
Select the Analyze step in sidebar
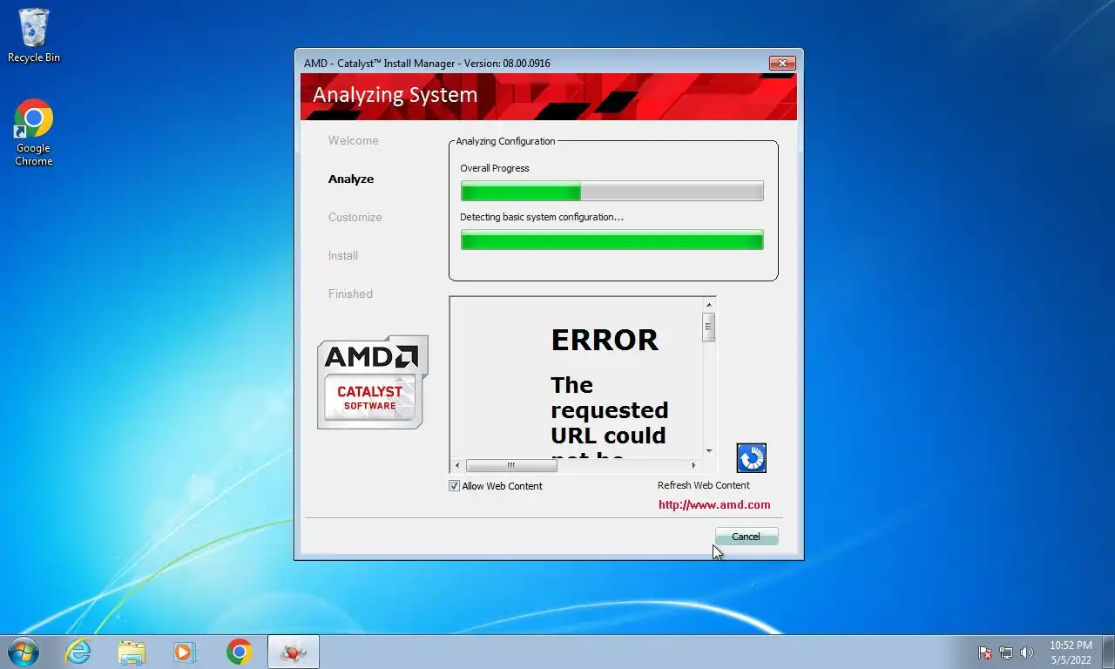351,179
